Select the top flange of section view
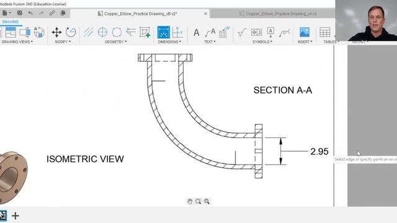The height and width of the screenshot is (223, 397). 165,58
